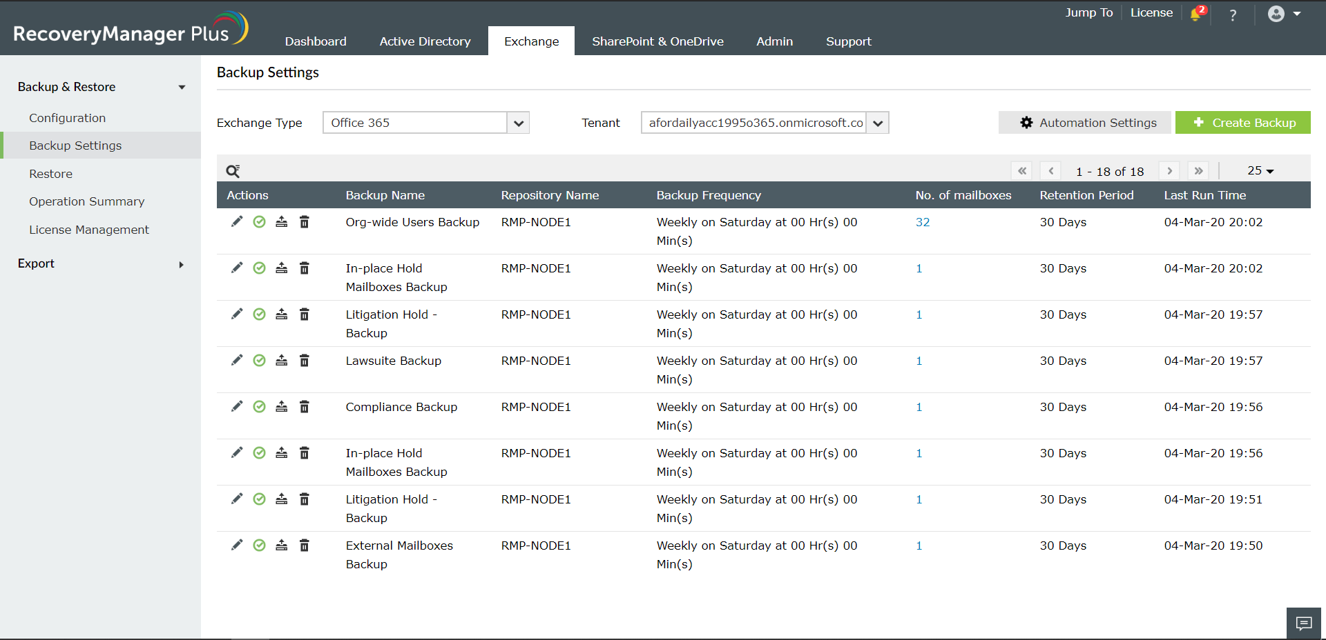Toggle status of In-place Hold backup at 20:02
This screenshot has height=640, width=1326.
[259, 268]
